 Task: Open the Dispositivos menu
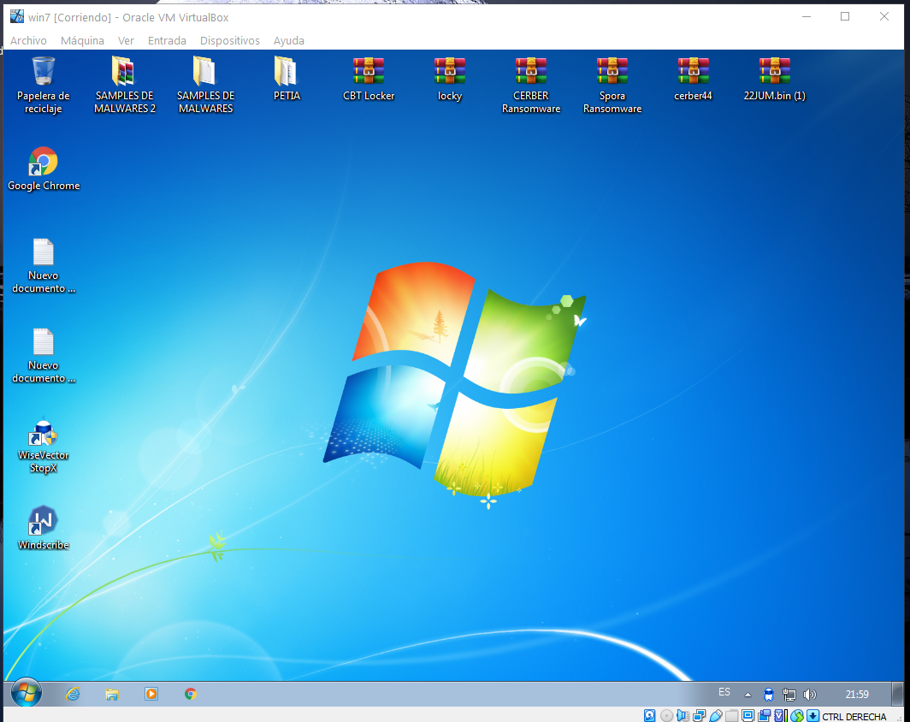coord(229,40)
